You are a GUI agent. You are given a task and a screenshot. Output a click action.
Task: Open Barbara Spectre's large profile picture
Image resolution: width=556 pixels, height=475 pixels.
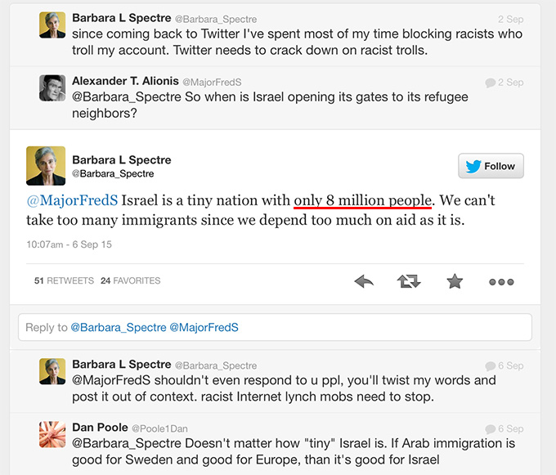pos(46,165)
